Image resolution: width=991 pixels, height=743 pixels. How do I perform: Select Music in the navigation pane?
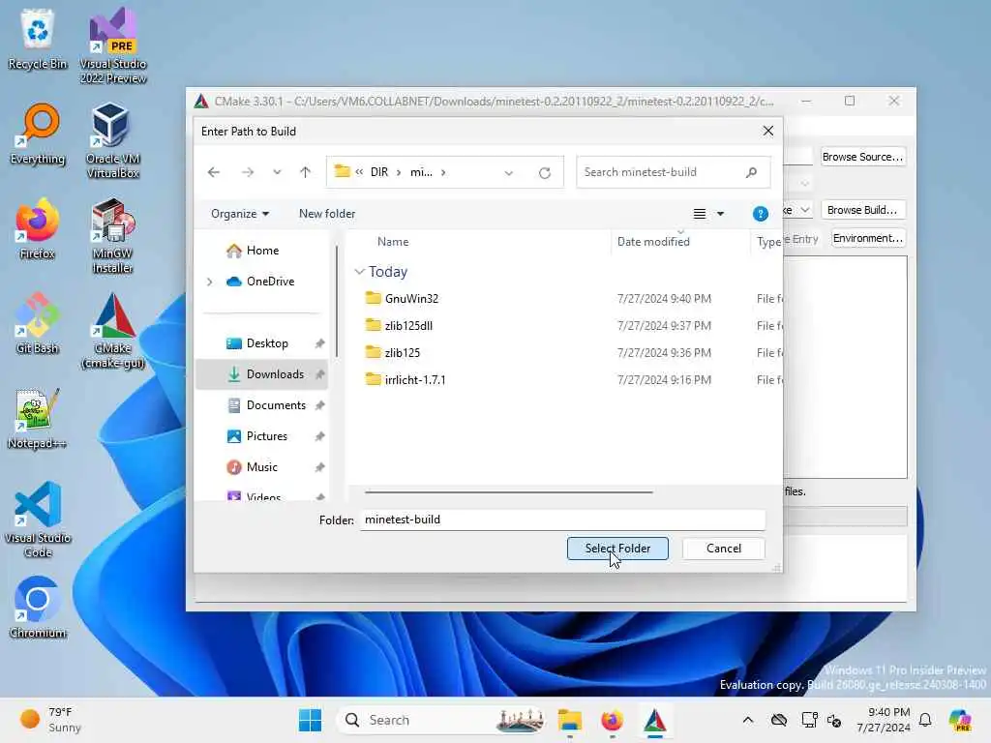click(x=262, y=467)
